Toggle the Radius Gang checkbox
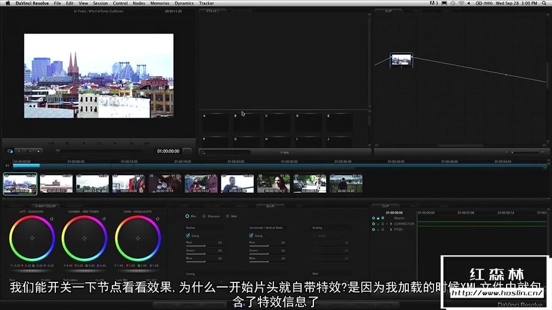 point(188,235)
